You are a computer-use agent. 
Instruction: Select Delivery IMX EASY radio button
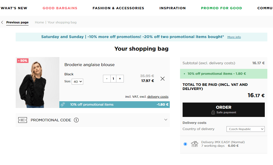185,144
